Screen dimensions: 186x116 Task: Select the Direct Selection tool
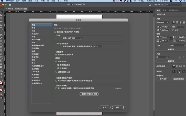tap(1, 15)
